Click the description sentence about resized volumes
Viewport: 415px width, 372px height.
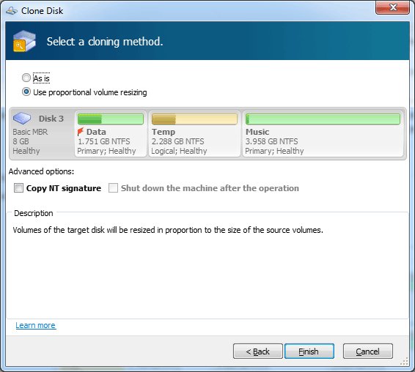coord(168,230)
